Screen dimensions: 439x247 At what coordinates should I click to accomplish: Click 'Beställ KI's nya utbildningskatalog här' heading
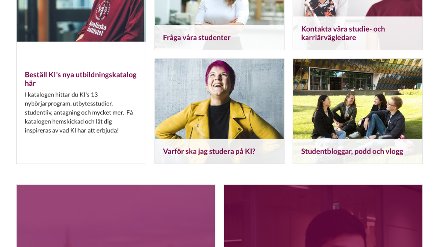[81, 79]
